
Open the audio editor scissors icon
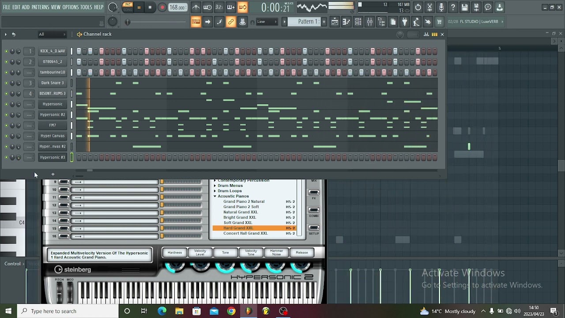(x=429, y=7)
